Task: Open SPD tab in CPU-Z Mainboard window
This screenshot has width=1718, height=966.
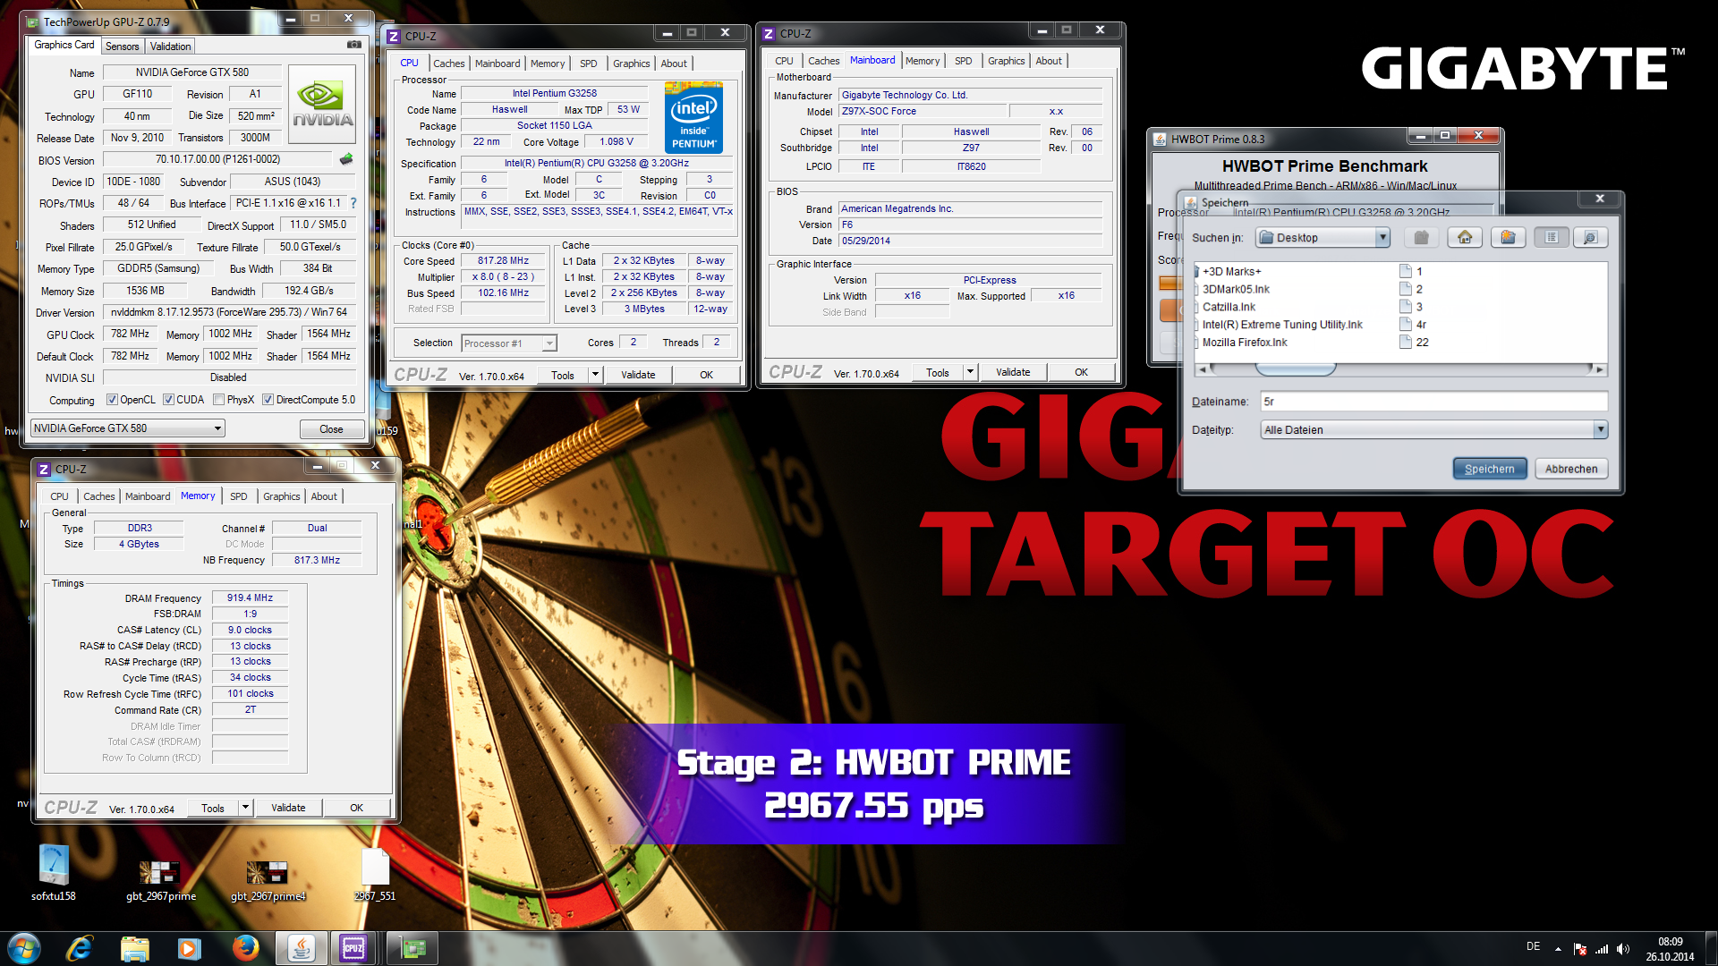Action: coord(963,61)
